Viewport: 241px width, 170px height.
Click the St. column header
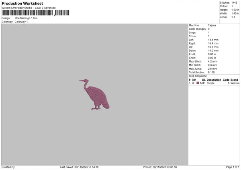point(204,80)
